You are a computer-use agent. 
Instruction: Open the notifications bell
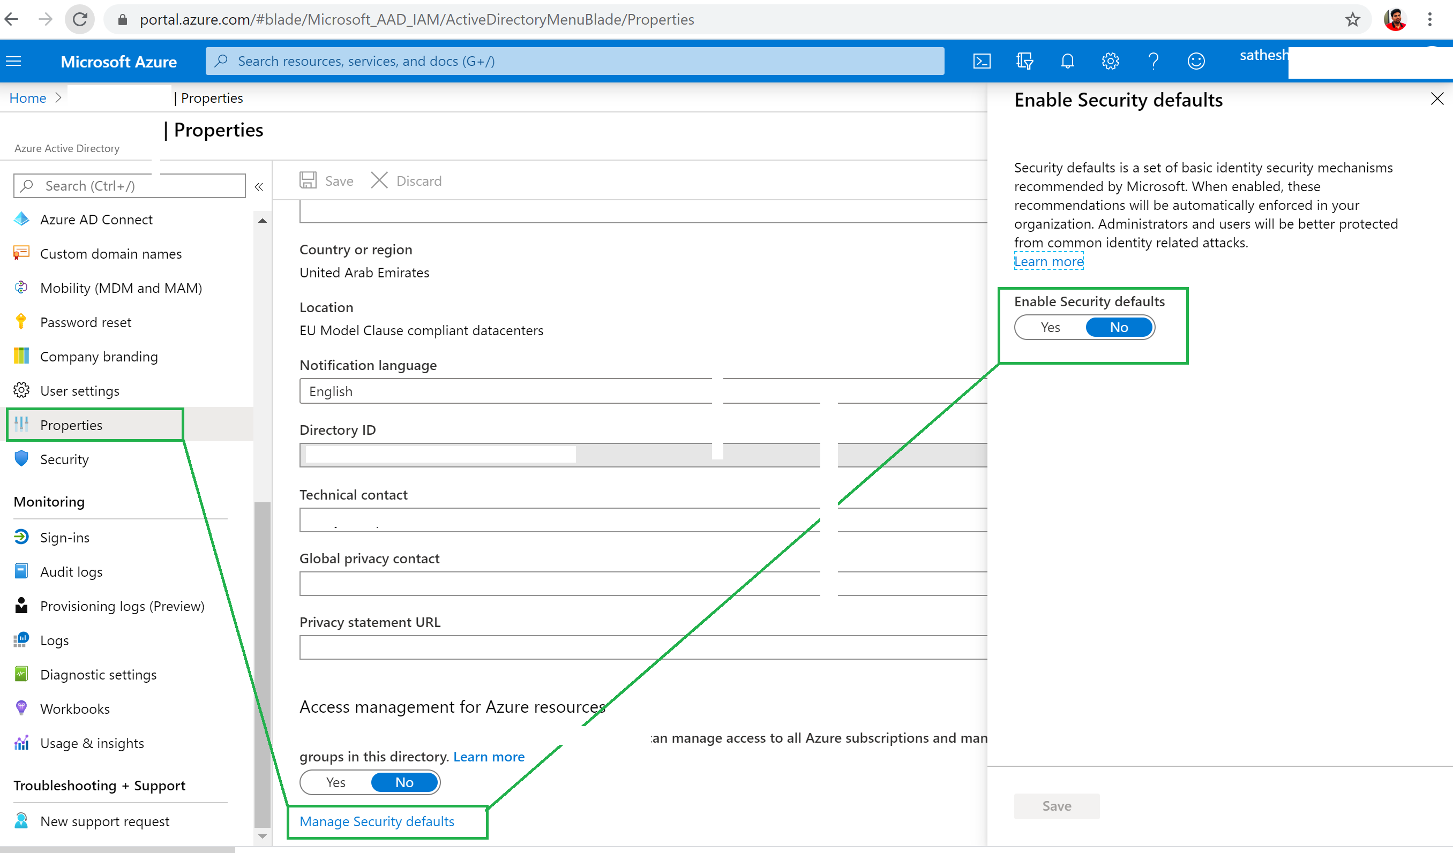(x=1067, y=61)
